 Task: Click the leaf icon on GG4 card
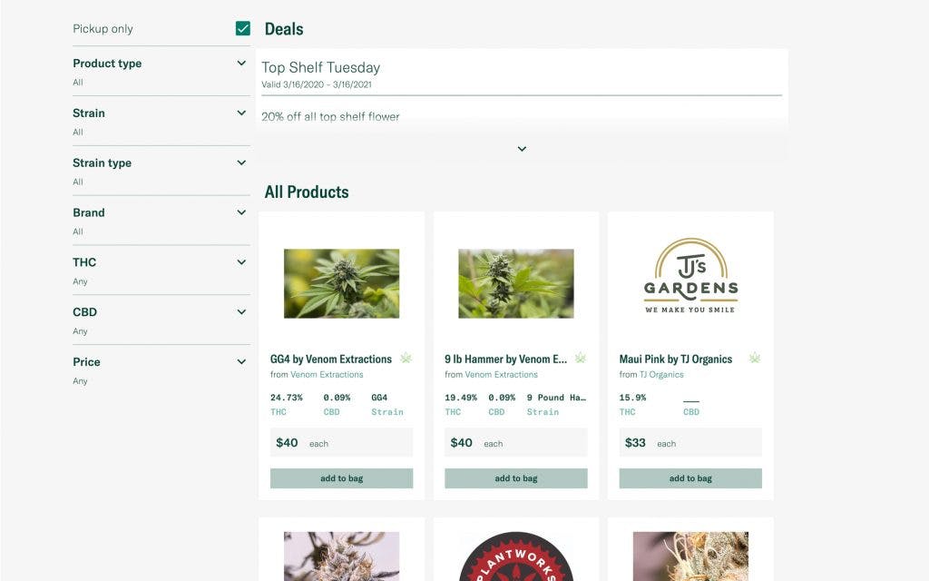click(406, 358)
